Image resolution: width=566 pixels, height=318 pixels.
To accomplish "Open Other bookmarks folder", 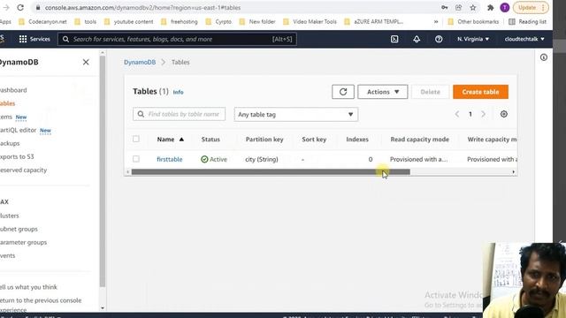I will [473, 21].
